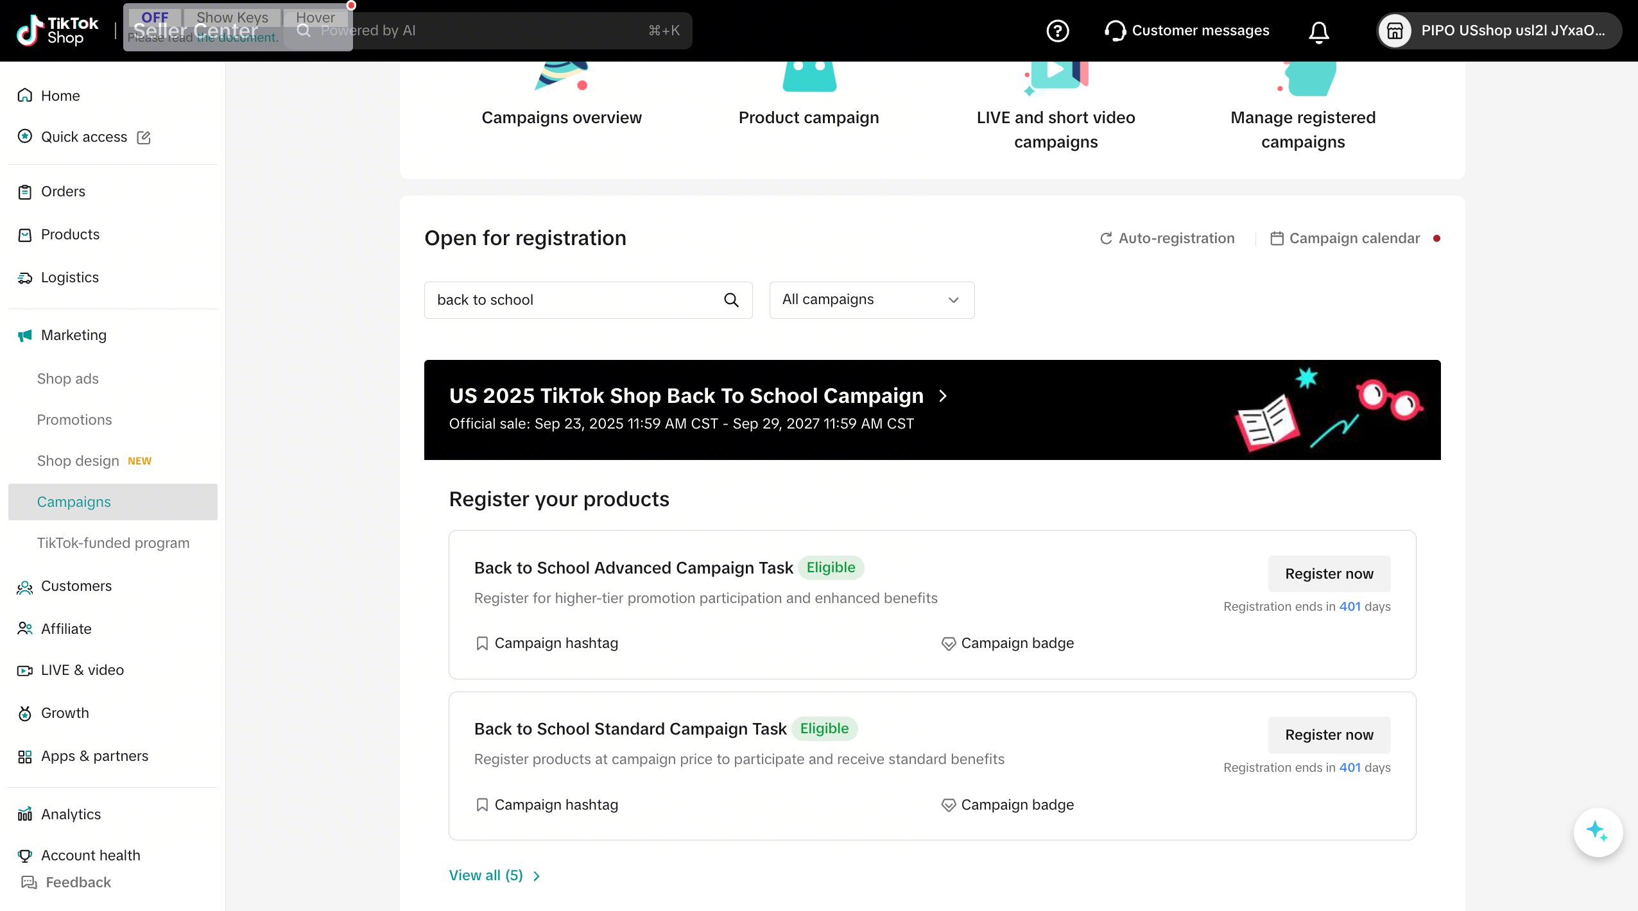Screen dimensions: 1638x911
Task: Click the edit icon beside Quick access
Action: [x=144, y=137]
